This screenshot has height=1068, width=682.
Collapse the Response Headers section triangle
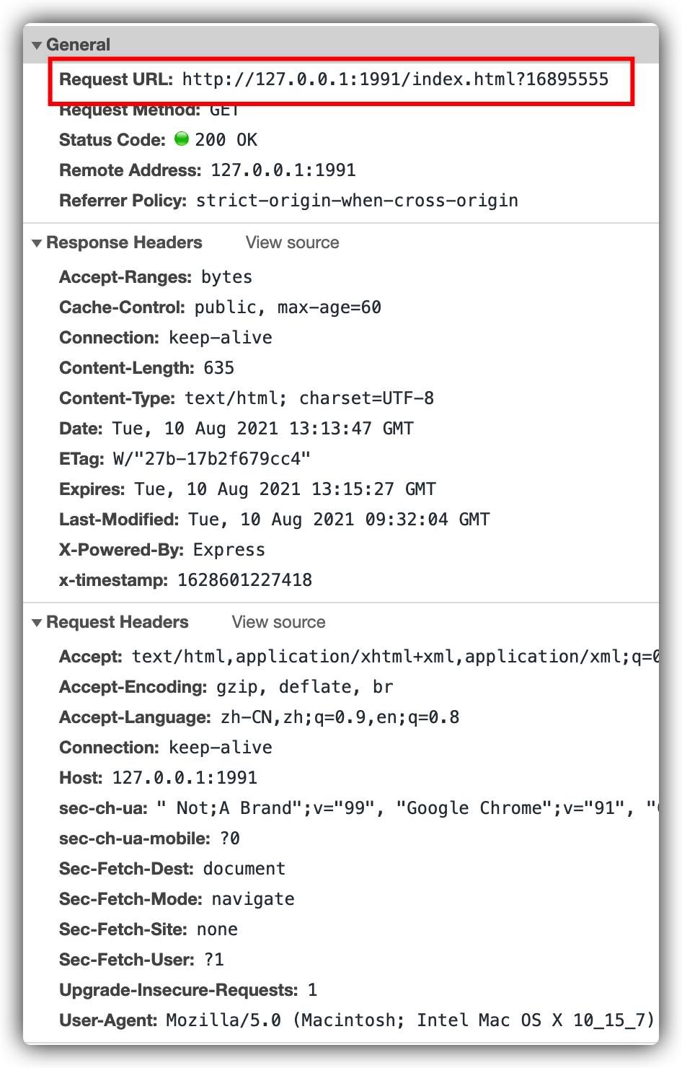tap(37, 243)
